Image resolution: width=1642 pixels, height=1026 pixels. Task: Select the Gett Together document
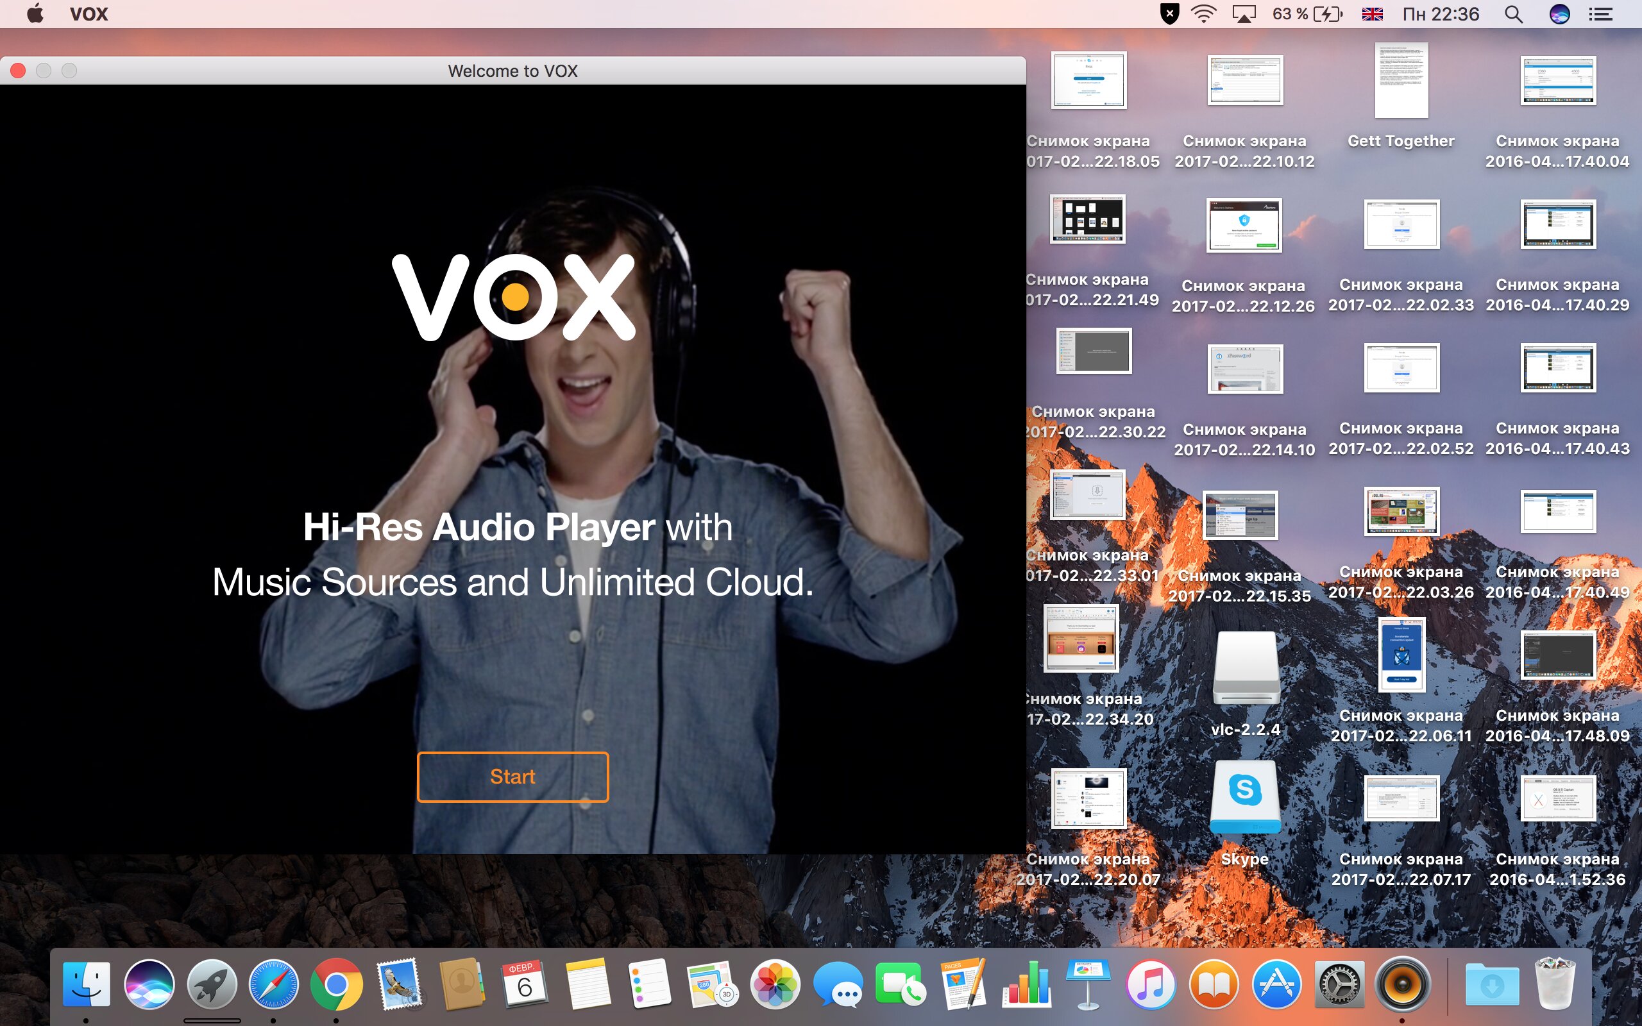coord(1401,81)
